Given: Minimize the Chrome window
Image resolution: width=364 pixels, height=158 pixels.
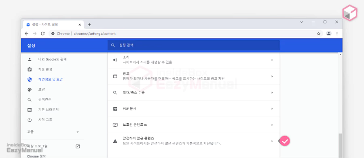Looking at the screenshot, I should [313, 22].
